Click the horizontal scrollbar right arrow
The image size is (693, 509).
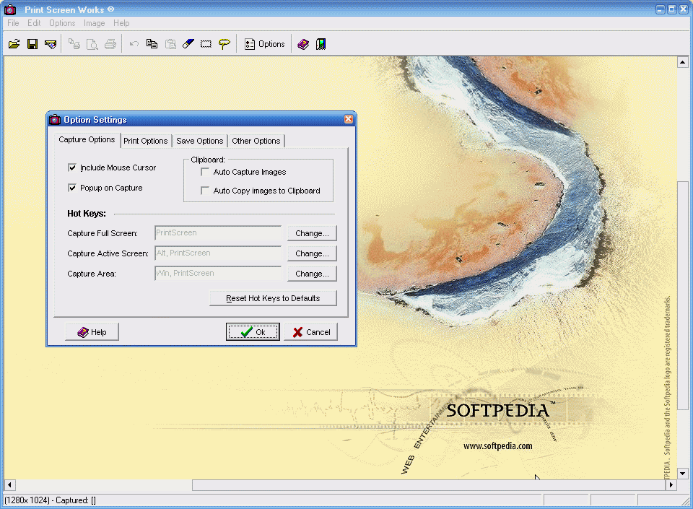click(x=671, y=484)
